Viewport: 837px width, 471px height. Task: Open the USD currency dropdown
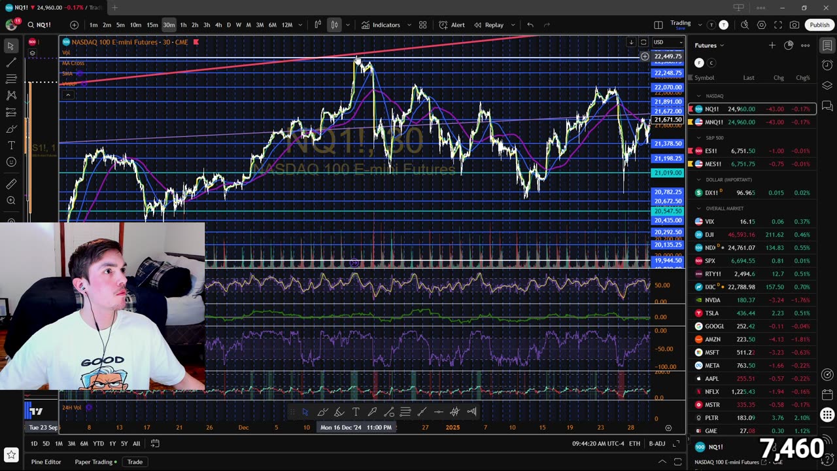click(668, 43)
